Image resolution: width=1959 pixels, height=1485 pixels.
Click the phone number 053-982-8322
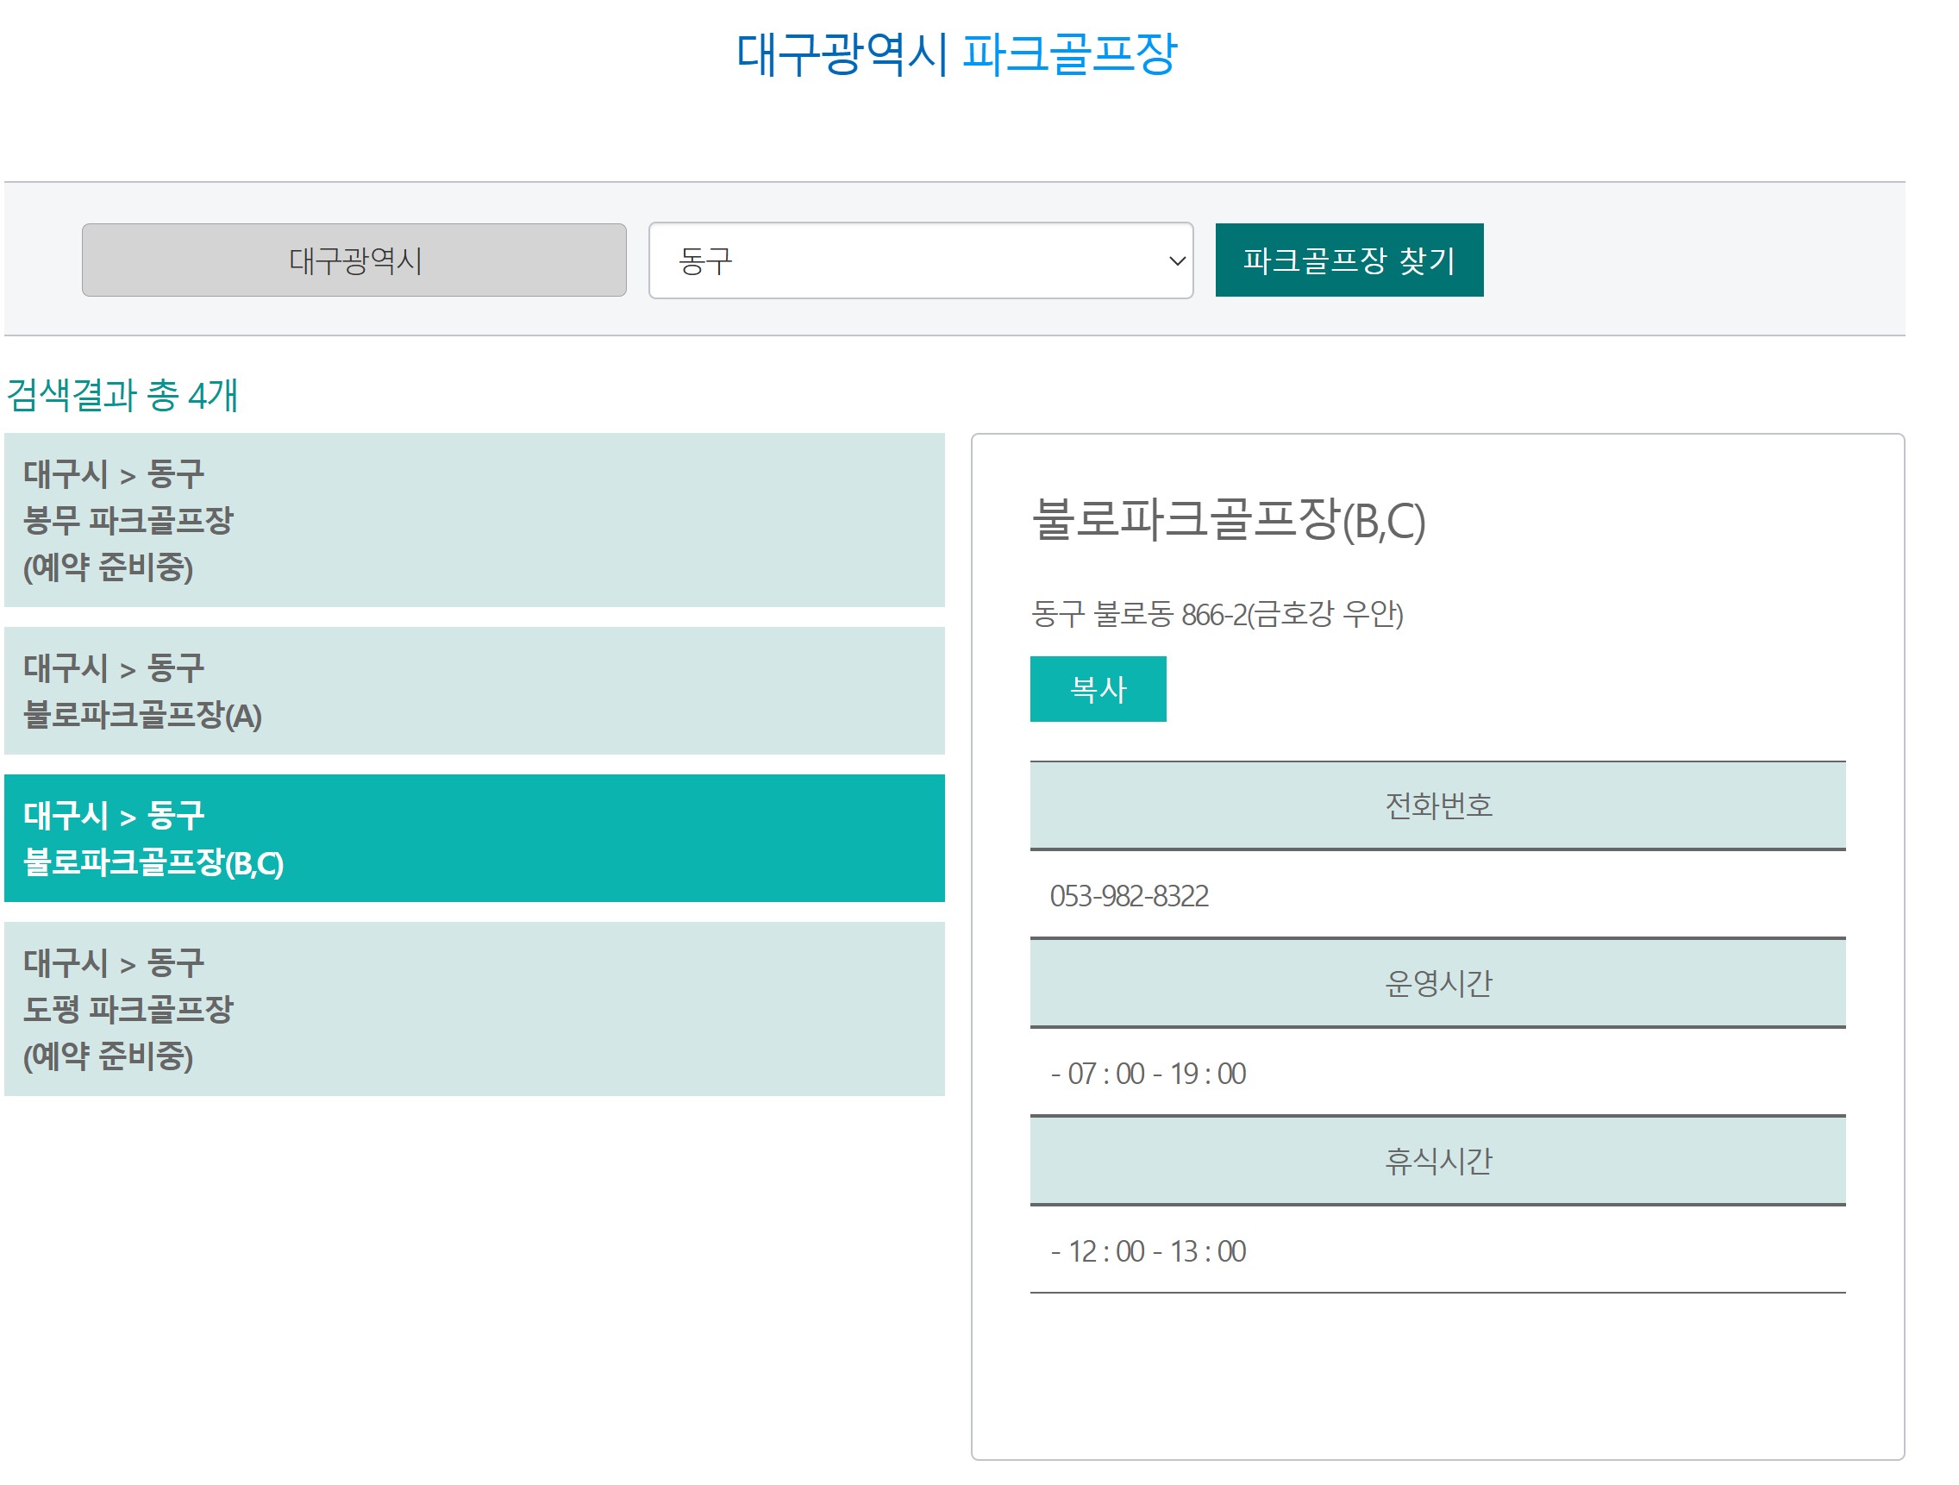(1130, 896)
